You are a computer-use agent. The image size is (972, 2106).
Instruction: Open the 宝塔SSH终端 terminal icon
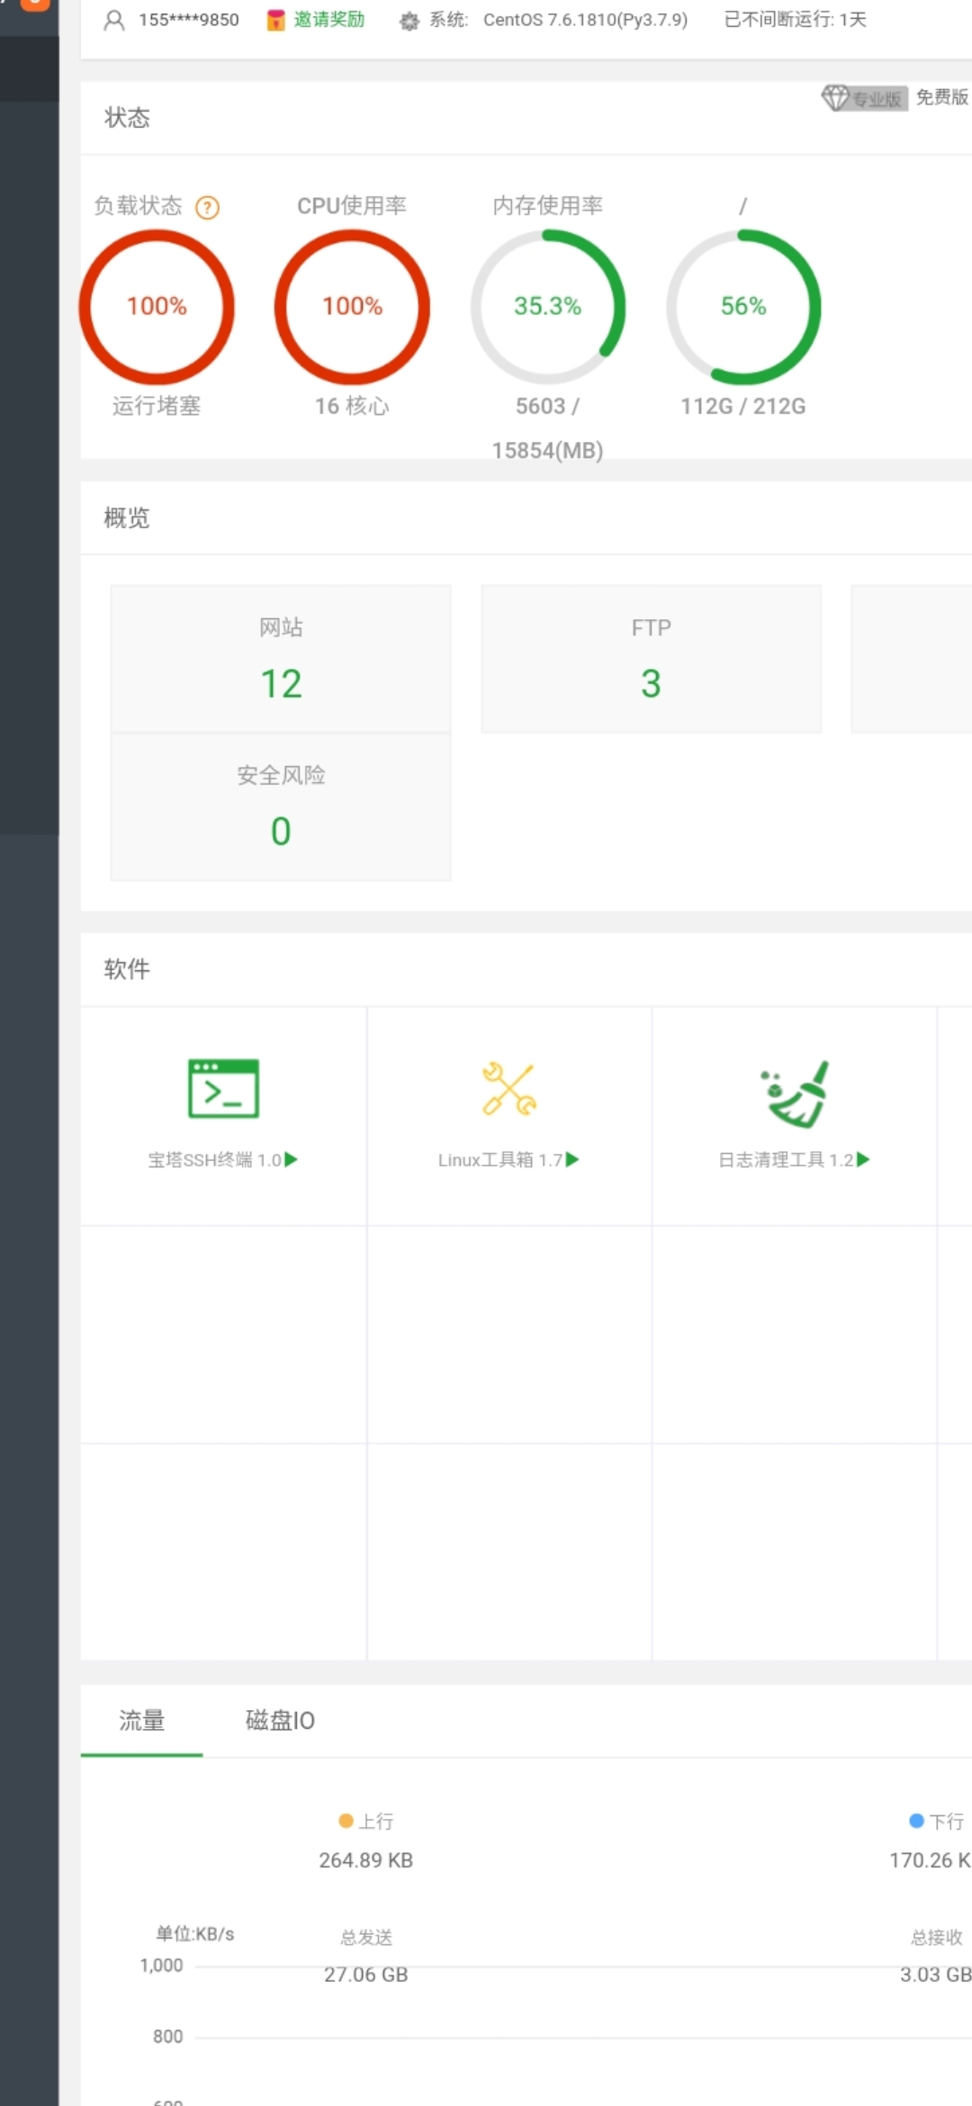[223, 1089]
